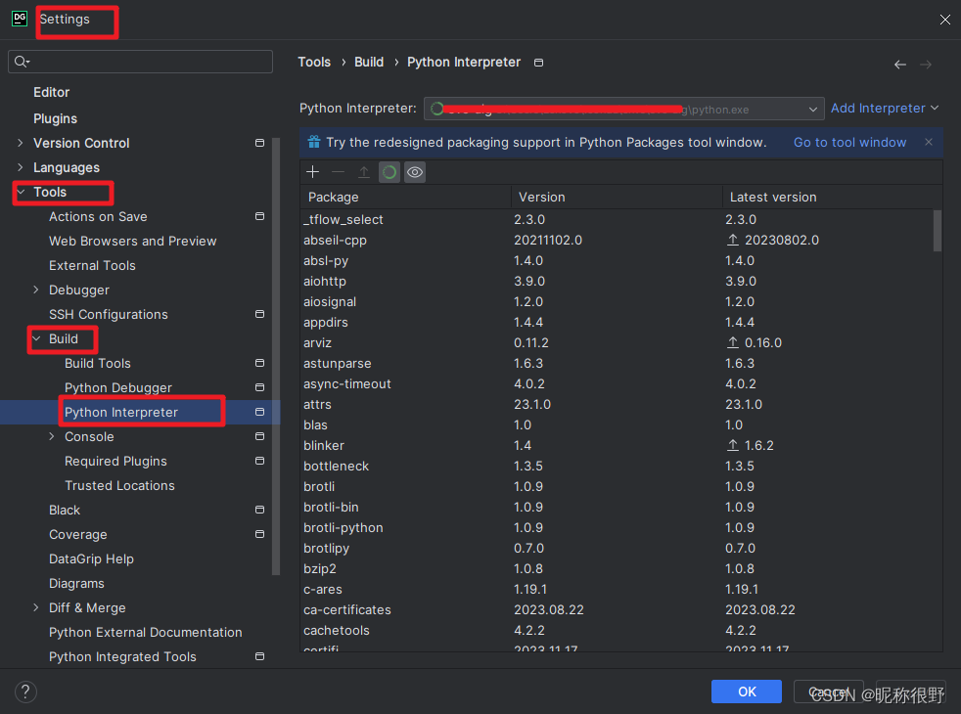Viewport: 961px width, 714px height.
Task: Click the project icon next to Version Control
Action: (260, 143)
